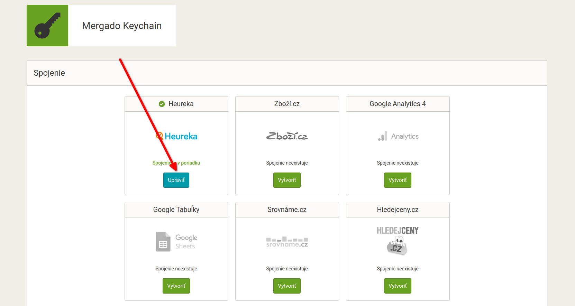Screen dimensions: 575x306
Task: Click 'Spojenie neexistuje' under the Analytics logo
Action: point(398,163)
